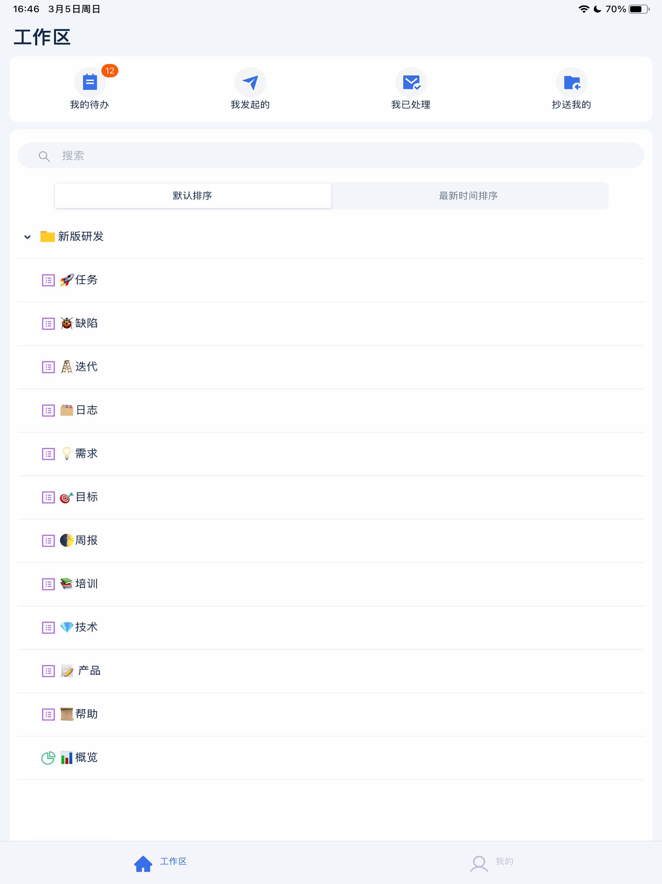Open the 需求 list row
The image size is (662, 884).
click(331, 454)
